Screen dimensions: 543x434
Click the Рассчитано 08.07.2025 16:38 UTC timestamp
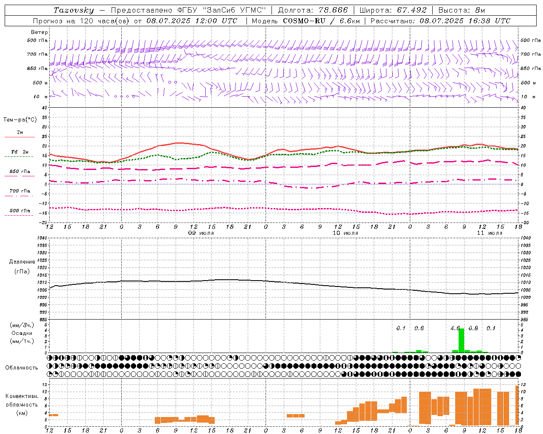point(440,21)
